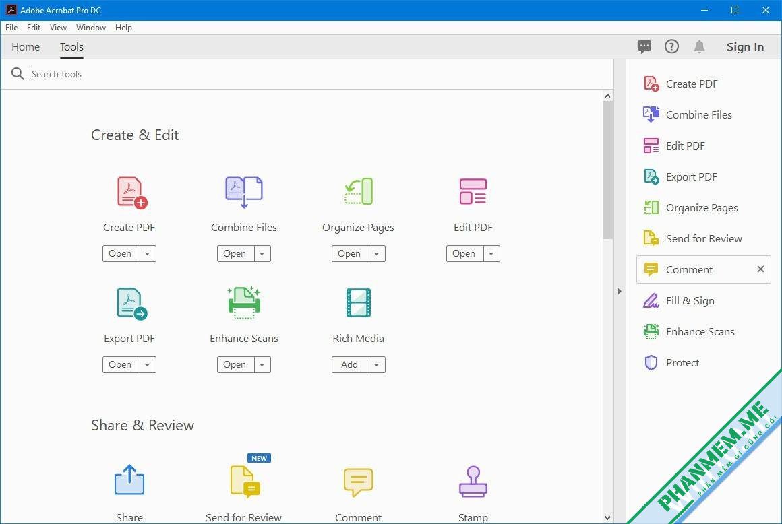This screenshot has height=524, width=782.
Task: Click in the Search tools field
Action: [x=319, y=74]
